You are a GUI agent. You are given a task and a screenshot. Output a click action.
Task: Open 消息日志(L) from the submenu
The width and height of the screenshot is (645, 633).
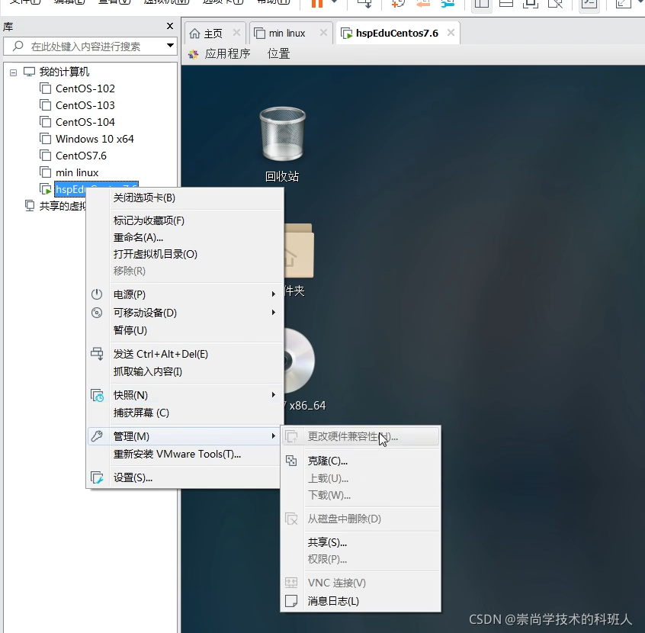click(332, 601)
